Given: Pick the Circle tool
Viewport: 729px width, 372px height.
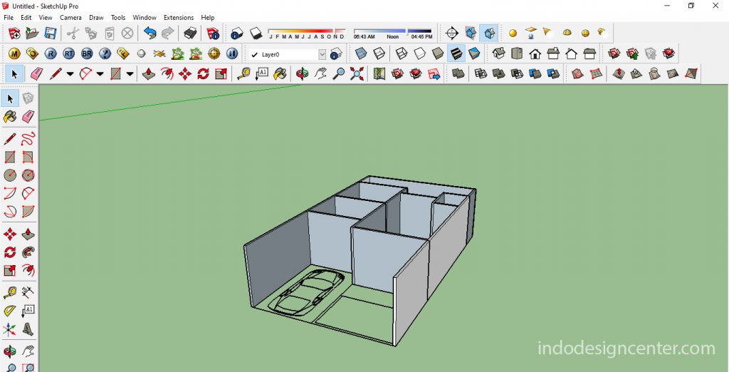Looking at the screenshot, I should point(10,175).
